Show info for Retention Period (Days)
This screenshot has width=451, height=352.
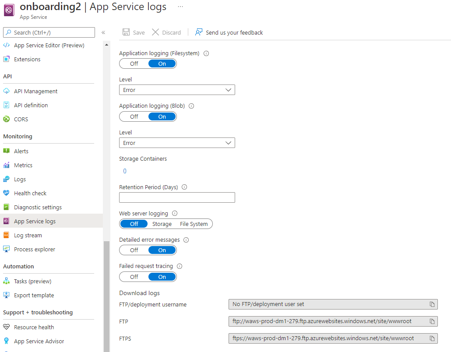tap(184, 187)
